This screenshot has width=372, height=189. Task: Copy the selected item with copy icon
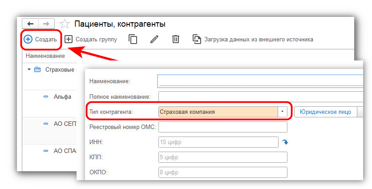pyautogui.click(x=133, y=39)
